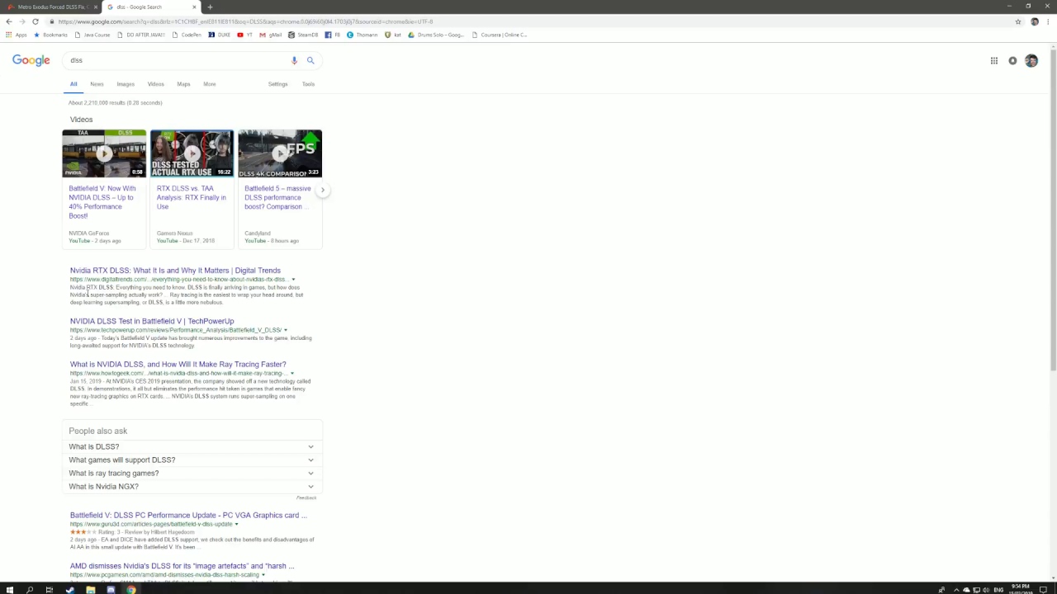
Task: Open the Thomann bookmark
Action: (363, 35)
